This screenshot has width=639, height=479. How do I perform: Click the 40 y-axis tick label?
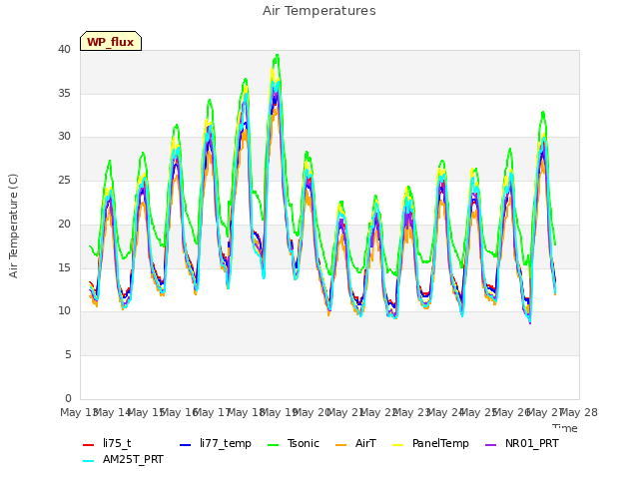click(x=64, y=49)
